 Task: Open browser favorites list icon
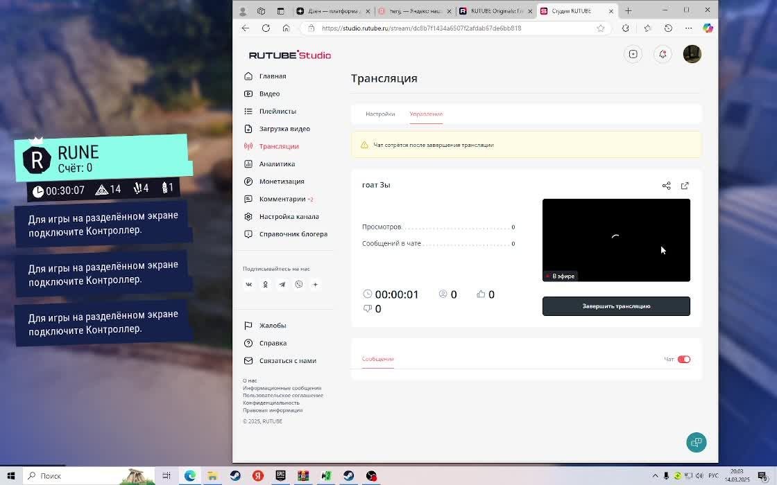tap(647, 28)
